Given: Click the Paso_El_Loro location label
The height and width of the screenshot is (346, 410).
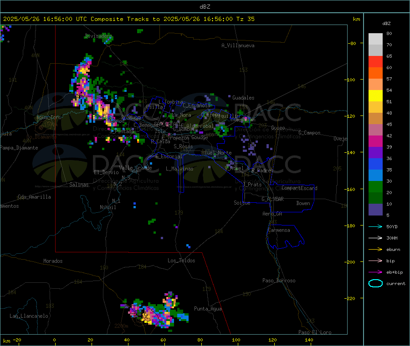Looking at the screenshot, I should coord(315,332).
